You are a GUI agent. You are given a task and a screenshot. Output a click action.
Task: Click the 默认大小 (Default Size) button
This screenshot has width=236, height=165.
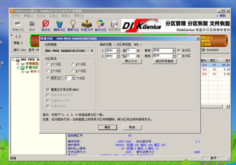(131, 61)
